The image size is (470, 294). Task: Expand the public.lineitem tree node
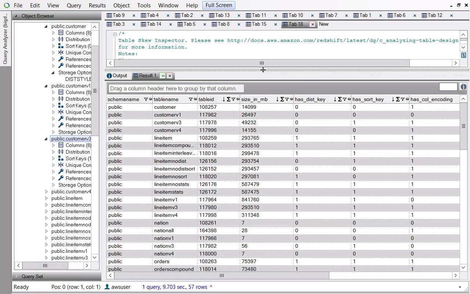[x=46, y=198]
